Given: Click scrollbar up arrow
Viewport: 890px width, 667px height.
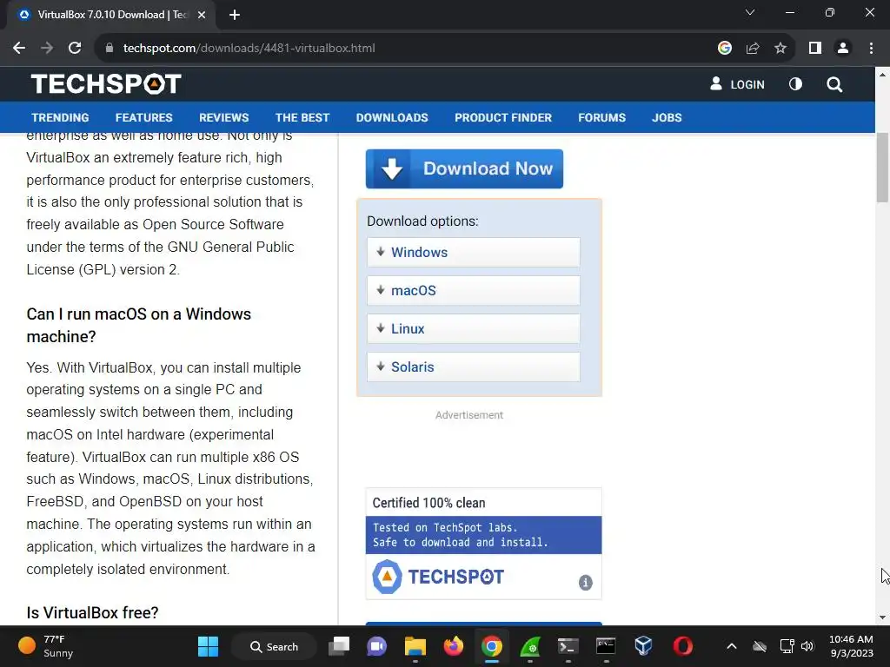Looking at the screenshot, I should (x=882, y=75).
